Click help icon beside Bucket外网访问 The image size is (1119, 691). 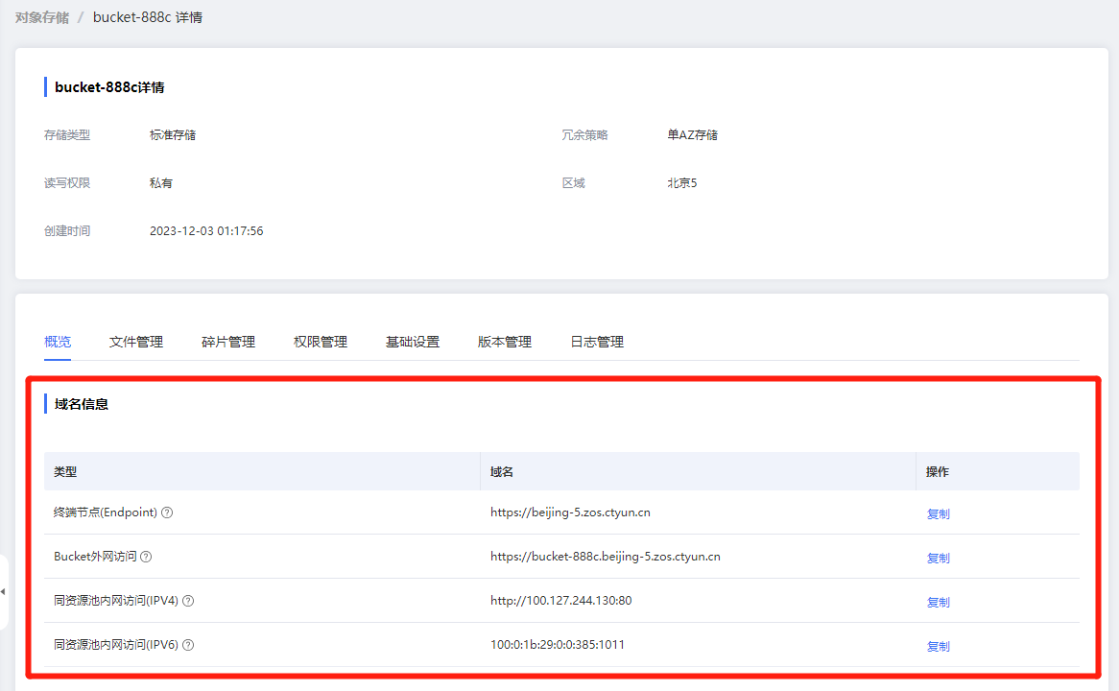coord(146,557)
